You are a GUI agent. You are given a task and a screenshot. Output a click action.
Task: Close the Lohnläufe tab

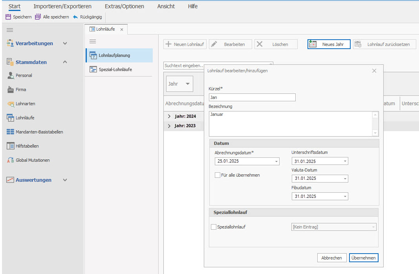[x=122, y=29]
